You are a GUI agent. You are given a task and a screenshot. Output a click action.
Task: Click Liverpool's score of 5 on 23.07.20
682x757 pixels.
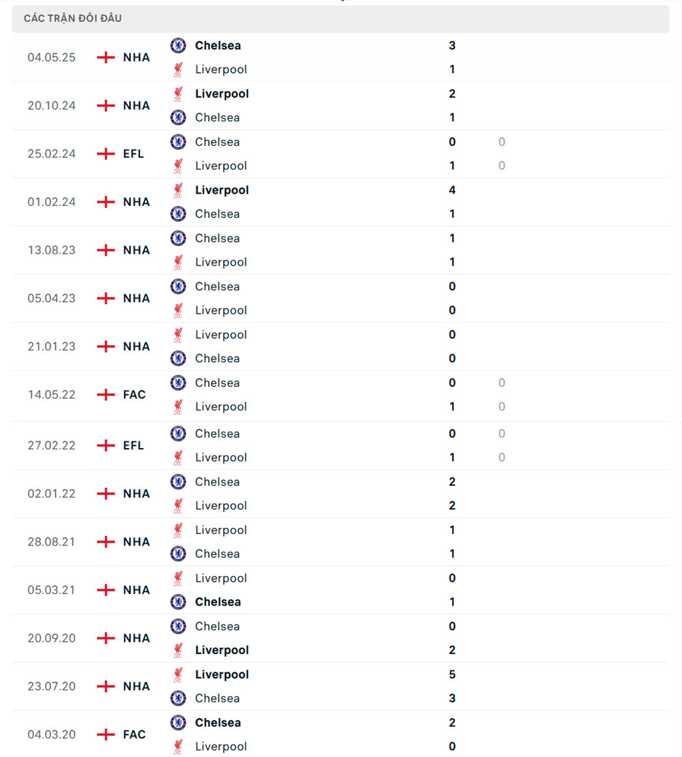pyautogui.click(x=452, y=674)
